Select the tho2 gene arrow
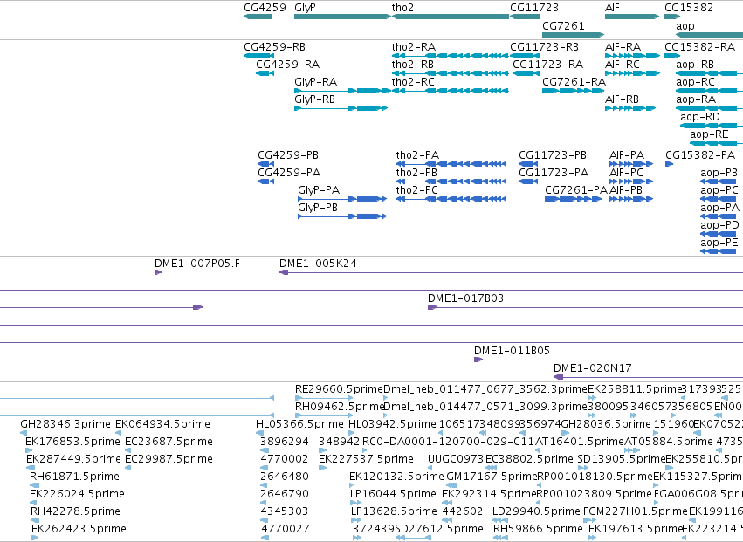Screen dimensions: 743x542 [451, 17]
